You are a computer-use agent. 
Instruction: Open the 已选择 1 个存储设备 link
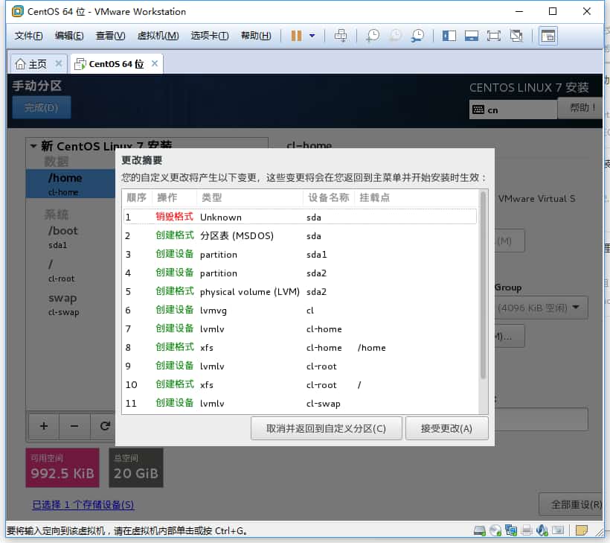tap(83, 505)
